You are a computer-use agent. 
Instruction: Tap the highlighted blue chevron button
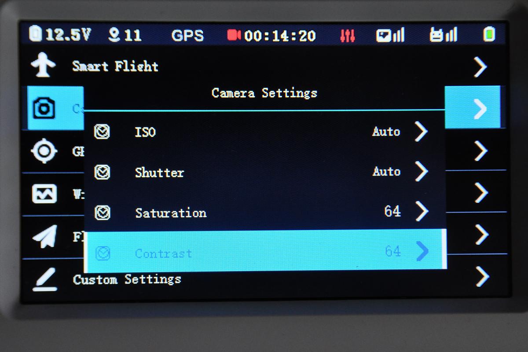473,107
